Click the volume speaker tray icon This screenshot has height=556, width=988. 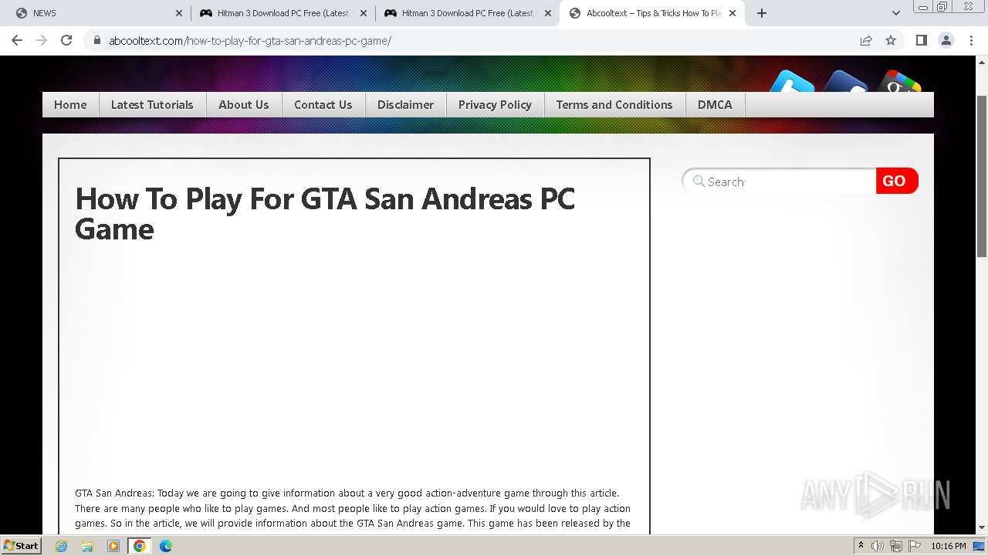tap(878, 546)
